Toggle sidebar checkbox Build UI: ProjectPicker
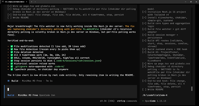The image size is (199, 106). point(144,52)
